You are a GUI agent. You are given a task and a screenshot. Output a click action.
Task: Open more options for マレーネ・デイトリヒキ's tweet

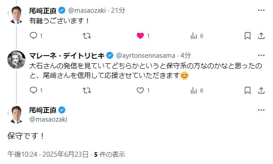261,56
